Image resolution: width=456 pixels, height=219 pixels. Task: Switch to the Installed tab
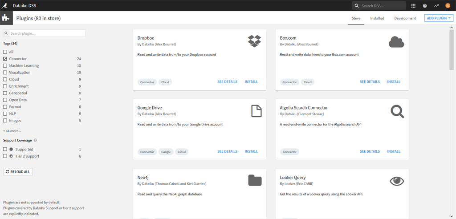pyautogui.click(x=377, y=18)
